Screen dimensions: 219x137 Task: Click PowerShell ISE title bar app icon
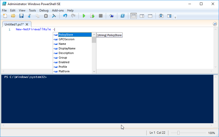pos(4,4)
